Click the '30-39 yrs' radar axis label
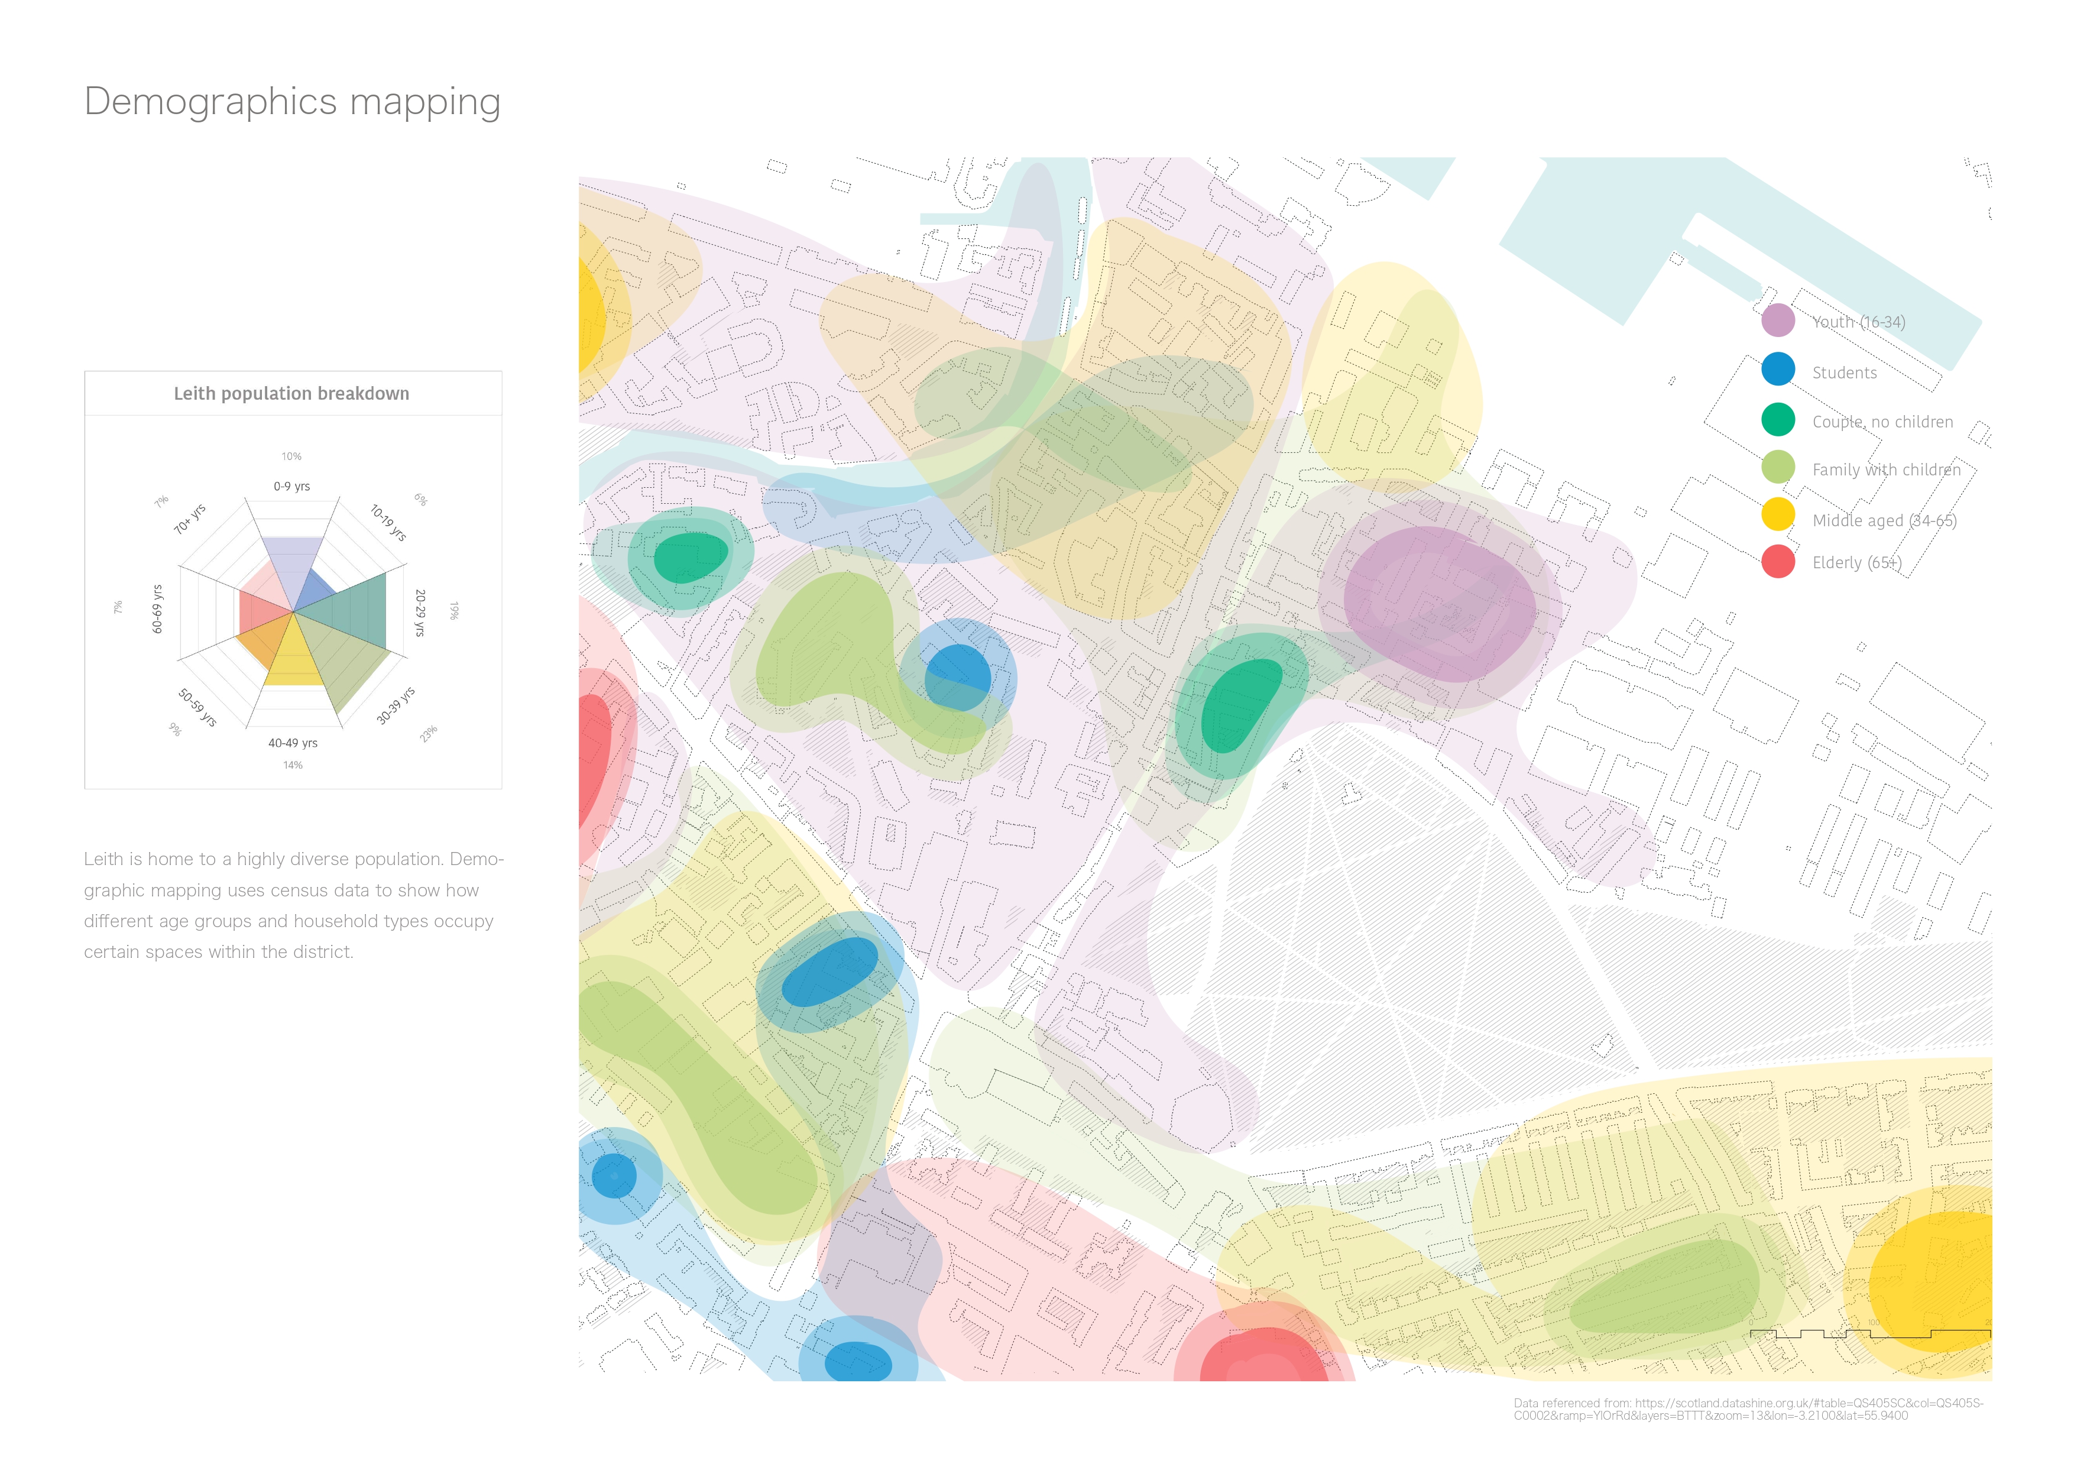This screenshot has height=1467, width=2074. [x=396, y=705]
